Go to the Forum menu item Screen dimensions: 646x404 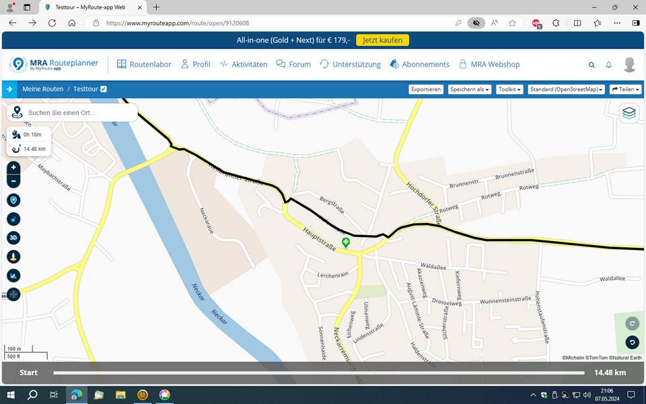[x=293, y=65]
